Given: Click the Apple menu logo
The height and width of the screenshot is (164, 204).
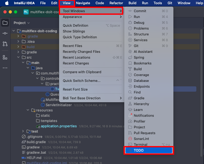Looking at the screenshot, I should click(7, 3).
